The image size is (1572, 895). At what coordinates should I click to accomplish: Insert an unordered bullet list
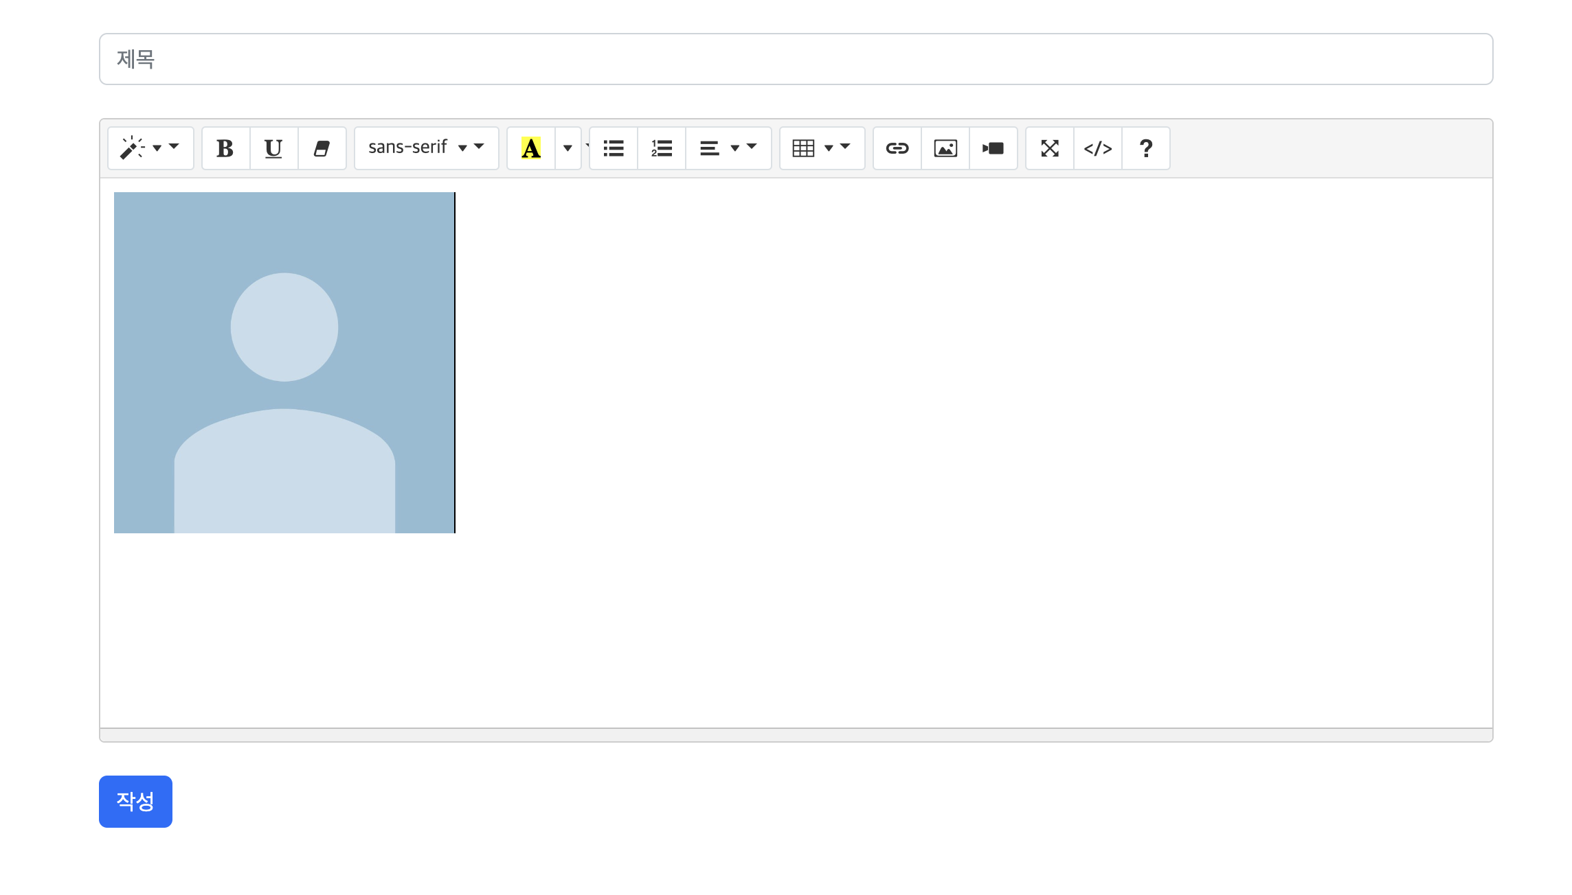(614, 148)
